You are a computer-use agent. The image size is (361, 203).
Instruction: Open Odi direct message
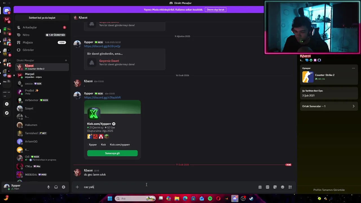pos(42,158)
